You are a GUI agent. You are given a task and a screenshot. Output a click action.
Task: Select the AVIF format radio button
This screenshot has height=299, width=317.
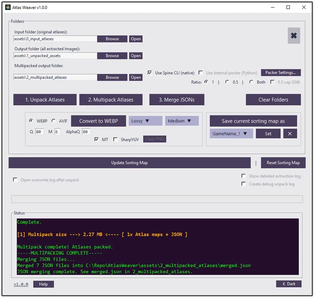click(54, 121)
